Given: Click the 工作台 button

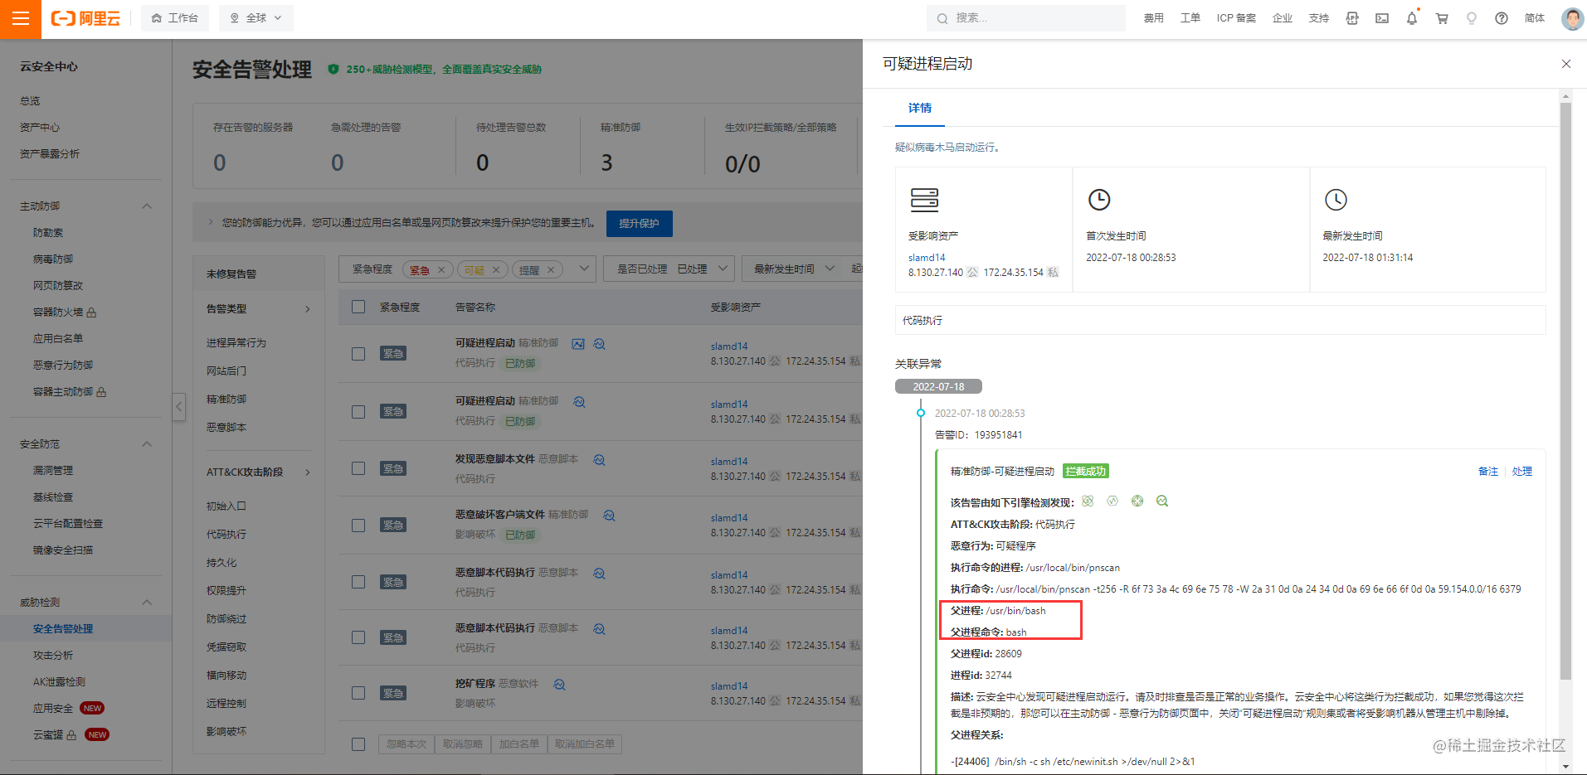Looking at the screenshot, I should tap(175, 18).
